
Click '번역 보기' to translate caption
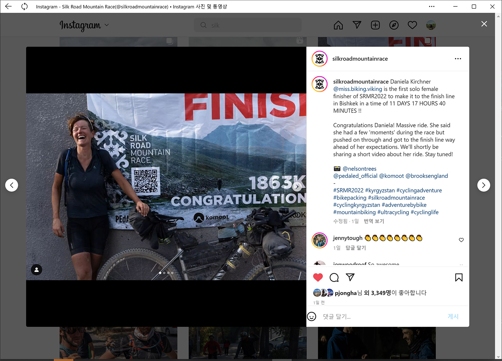pos(374,221)
